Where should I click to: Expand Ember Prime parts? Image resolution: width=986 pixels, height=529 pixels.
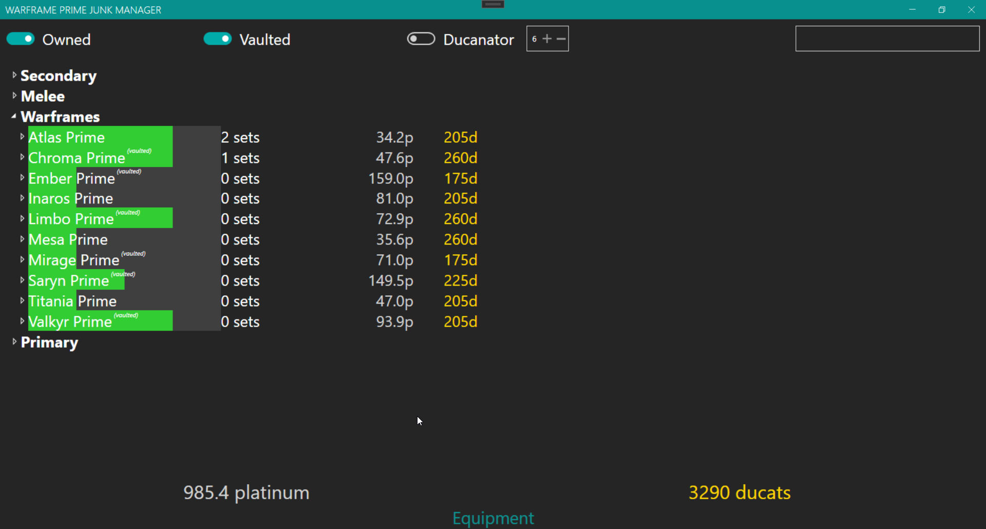(x=22, y=178)
